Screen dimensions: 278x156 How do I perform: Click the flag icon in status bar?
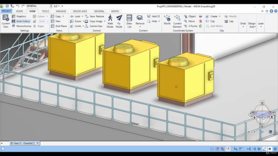click(x=3, y=149)
